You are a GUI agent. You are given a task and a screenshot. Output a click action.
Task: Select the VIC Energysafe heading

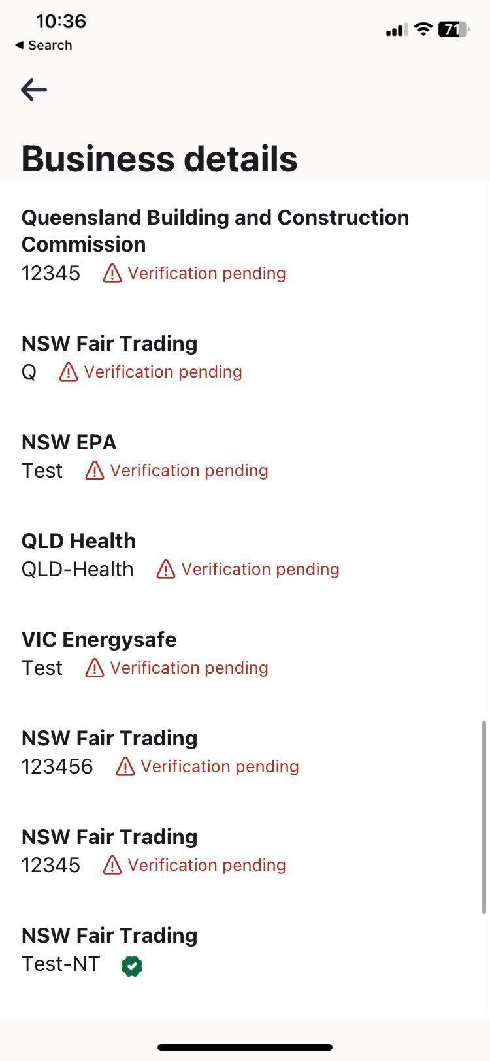coord(99,640)
